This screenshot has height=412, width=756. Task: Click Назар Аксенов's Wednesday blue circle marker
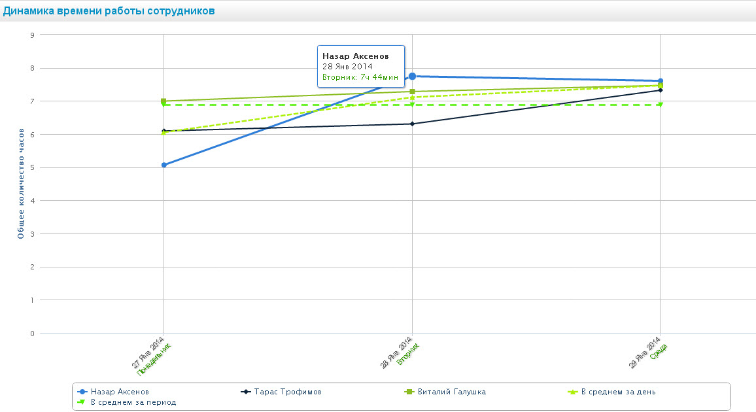pyautogui.click(x=661, y=81)
